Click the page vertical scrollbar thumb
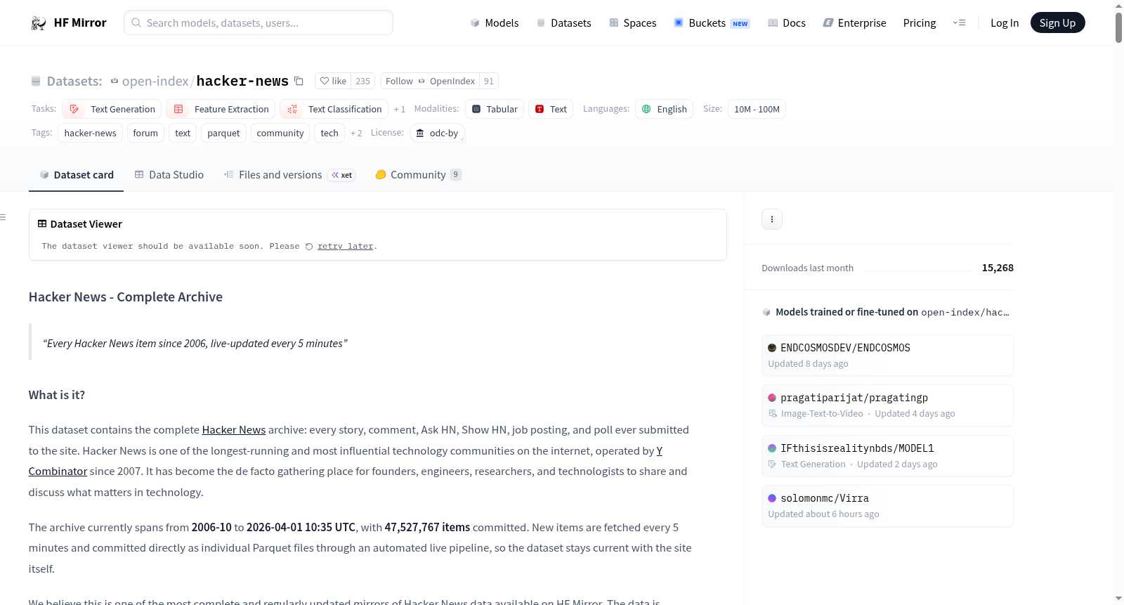 1118,27
